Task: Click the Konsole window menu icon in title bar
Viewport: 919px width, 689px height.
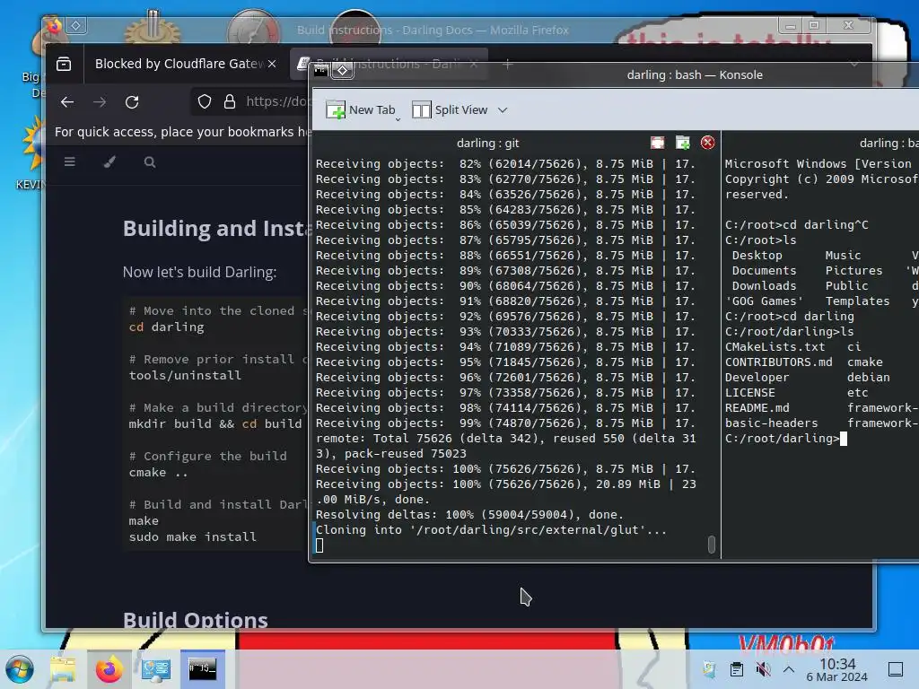Action: [320, 71]
